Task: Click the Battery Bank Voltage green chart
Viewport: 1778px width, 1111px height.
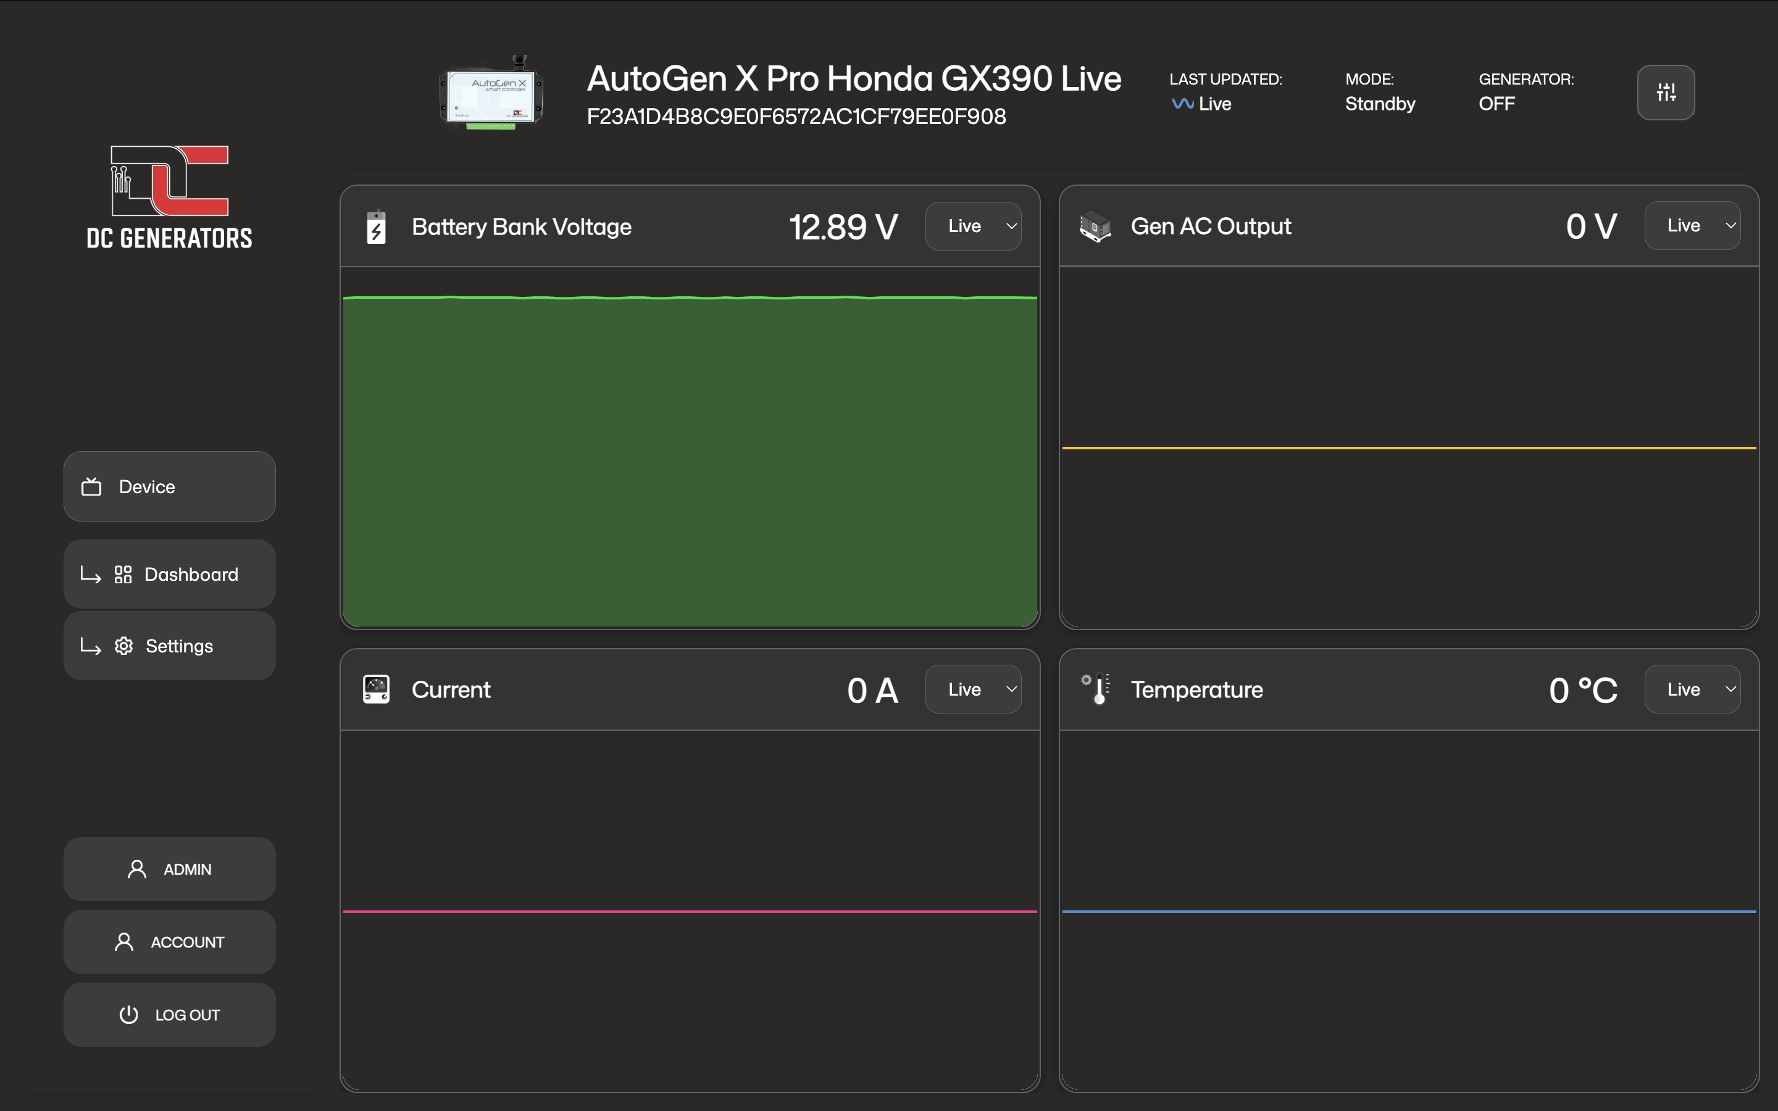Action: [x=690, y=462]
